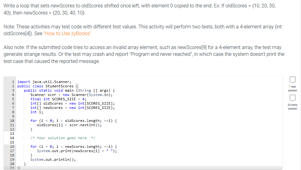Click 'public static void main' line

coord(69,90)
